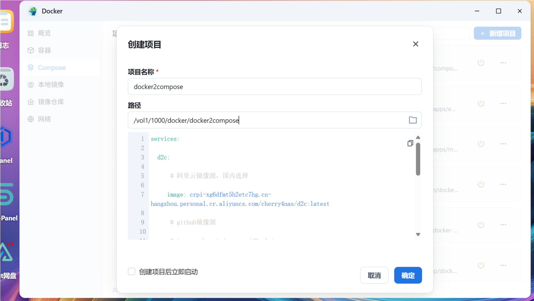Click the code editor vertical scrollbar thumb
Viewport: 534px width, 301px height.
point(418,159)
